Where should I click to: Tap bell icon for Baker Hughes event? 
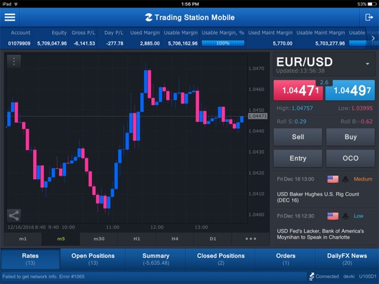pos(345,179)
